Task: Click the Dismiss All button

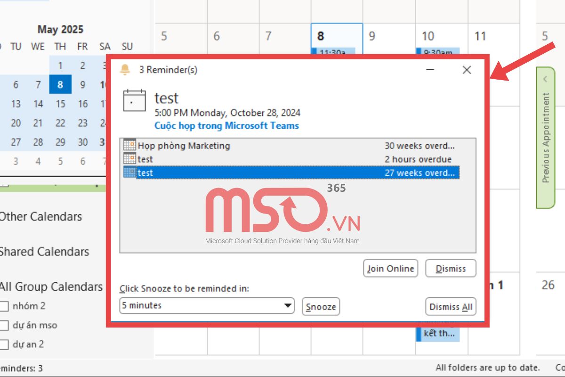Action: (x=451, y=307)
